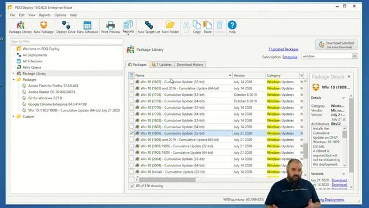The image size is (369, 208).
Task: Collapse the Packages folder
Action: coord(13,80)
